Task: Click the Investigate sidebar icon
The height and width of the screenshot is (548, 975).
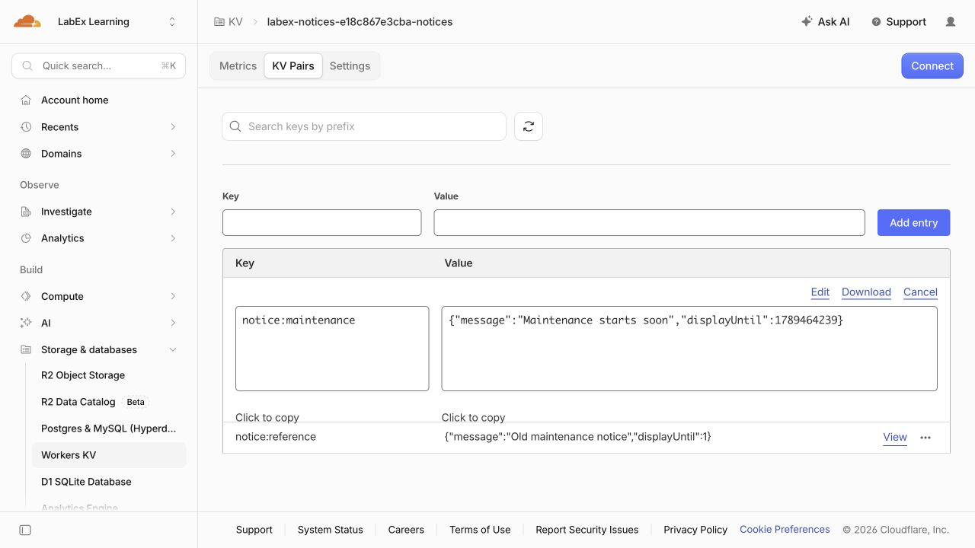Action: click(x=26, y=212)
